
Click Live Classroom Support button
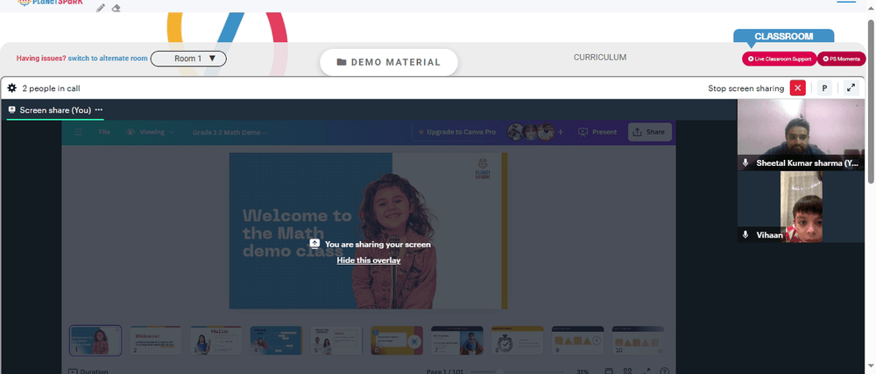(x=780, y=59)
